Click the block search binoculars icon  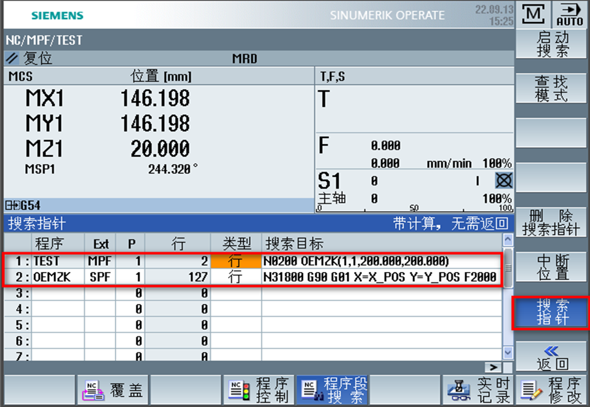pyautogui.click(x=312, y=391)
